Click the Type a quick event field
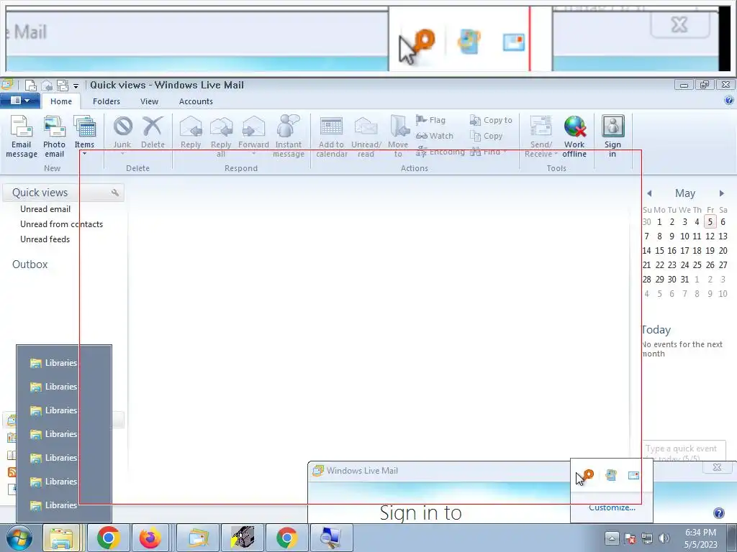Image resolution: width=737 pixels, height=552 pixels. (684, 451)
